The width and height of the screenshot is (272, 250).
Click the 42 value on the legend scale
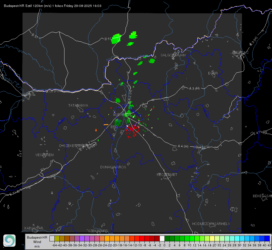click(269, 245)
